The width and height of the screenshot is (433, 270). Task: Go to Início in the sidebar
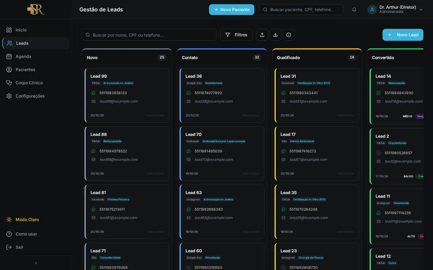pyautogui.click(x=36, y=30)
